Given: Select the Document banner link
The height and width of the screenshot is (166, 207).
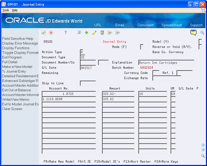Looking at the screenshot, I should tap(145, 25).
